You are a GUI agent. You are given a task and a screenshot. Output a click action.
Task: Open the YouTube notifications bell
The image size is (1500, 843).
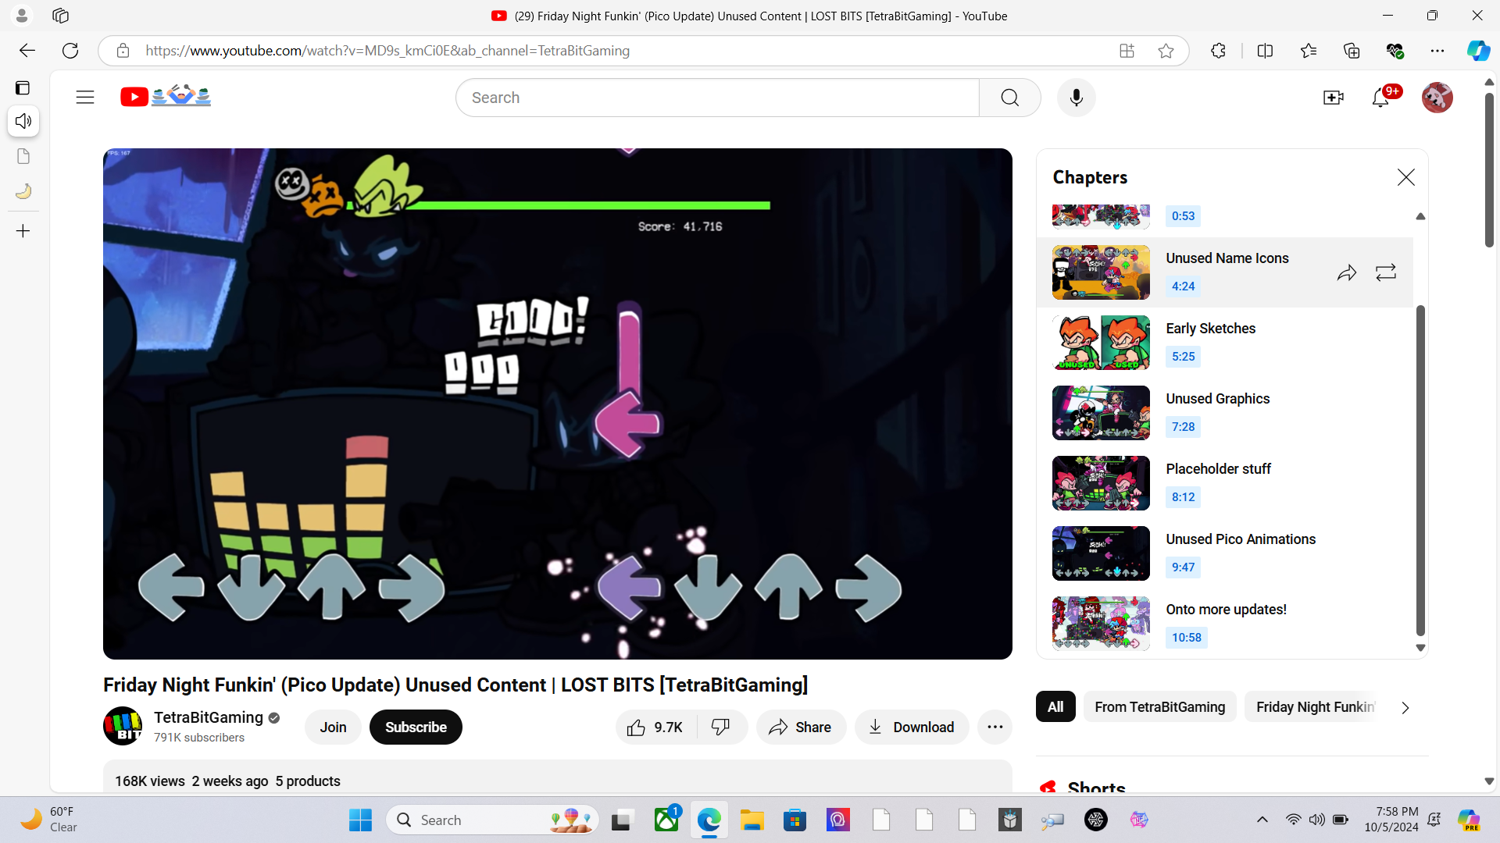pyautogui.click(x=1380, y=98)
